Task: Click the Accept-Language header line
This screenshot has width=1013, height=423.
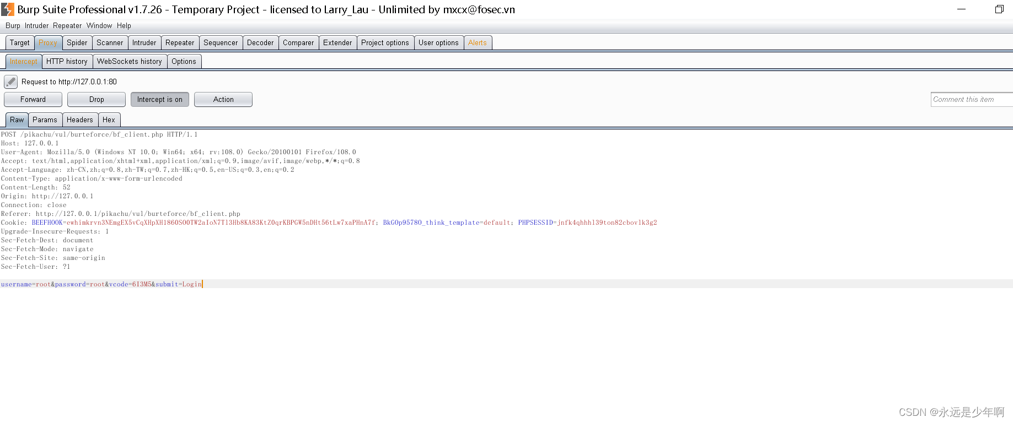Action: tap(147, 170)
